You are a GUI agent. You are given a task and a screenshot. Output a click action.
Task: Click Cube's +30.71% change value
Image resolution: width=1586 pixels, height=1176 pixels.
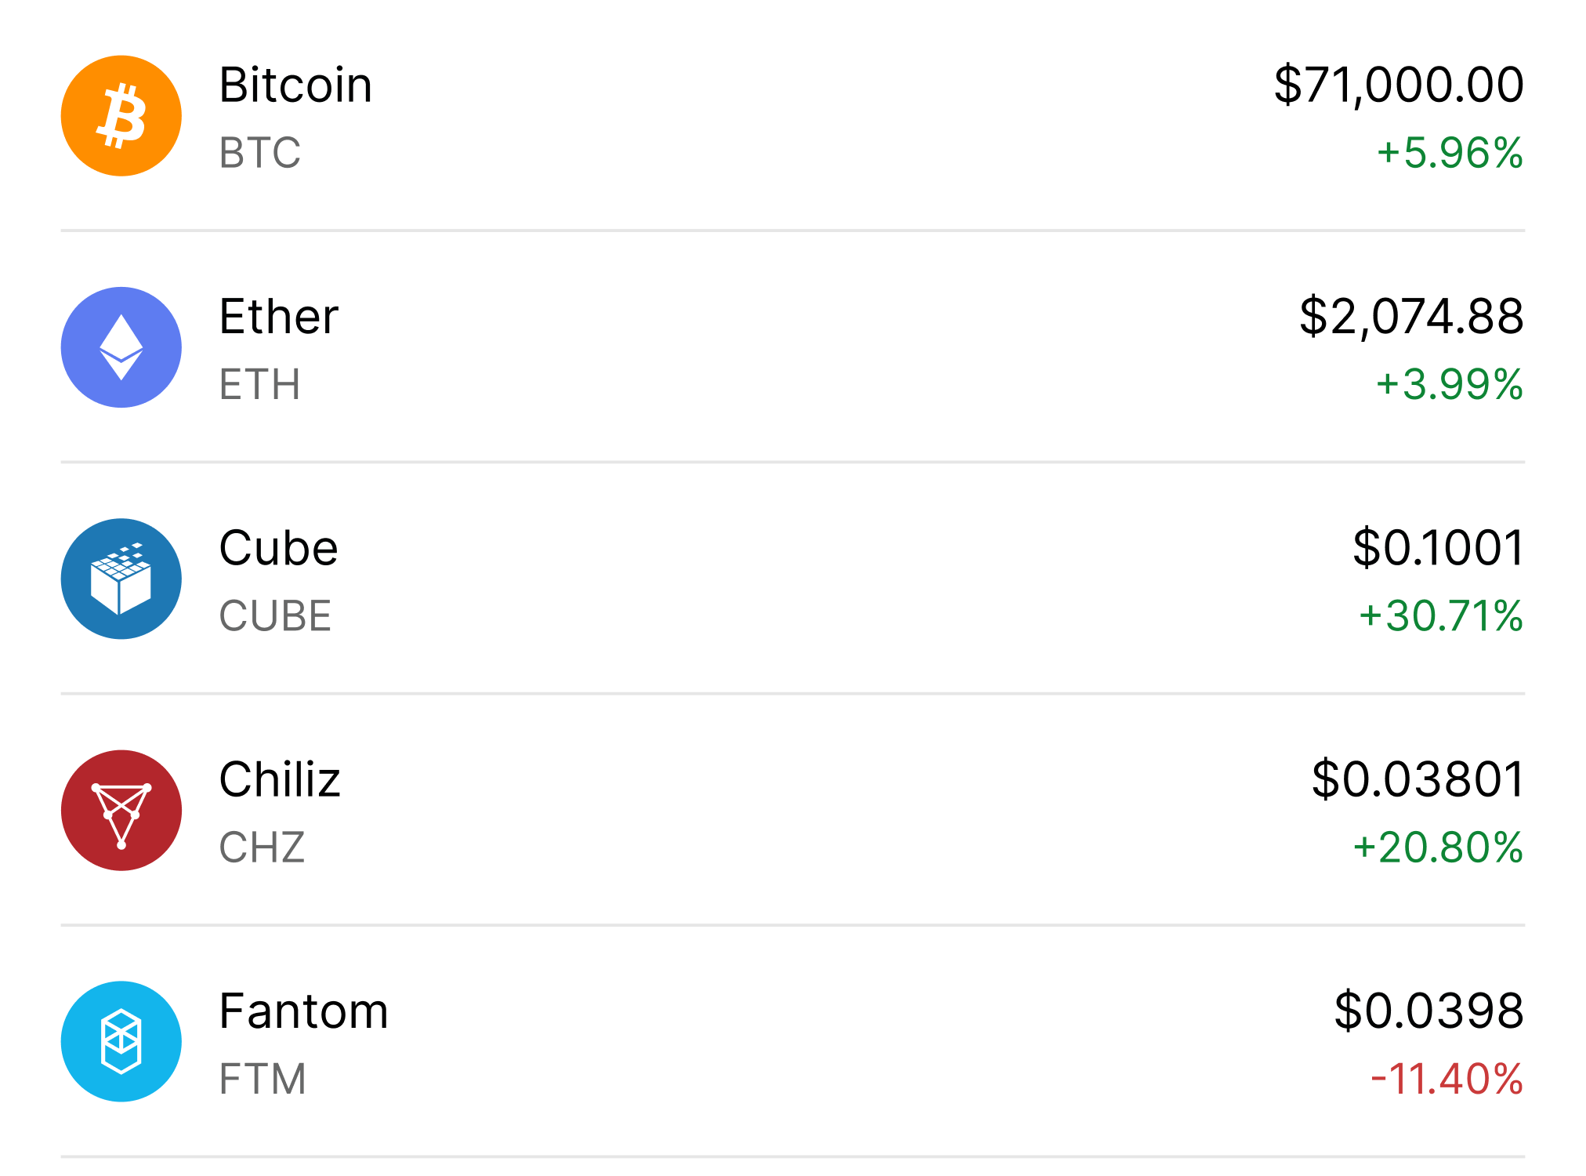[1441, 615]
